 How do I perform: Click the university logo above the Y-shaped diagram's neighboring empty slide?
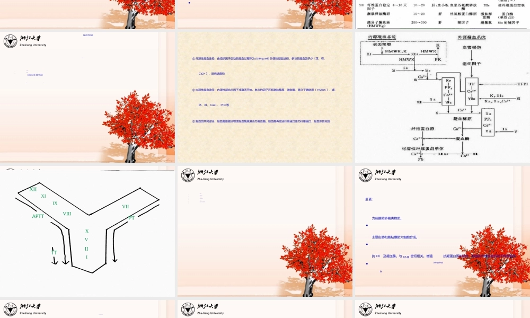(x=187, y=175)
